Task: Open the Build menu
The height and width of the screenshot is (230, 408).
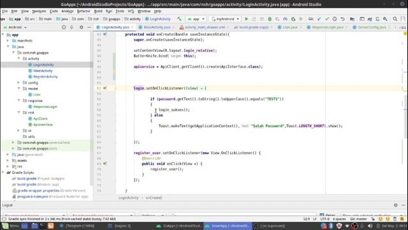Action: [98, 11]
